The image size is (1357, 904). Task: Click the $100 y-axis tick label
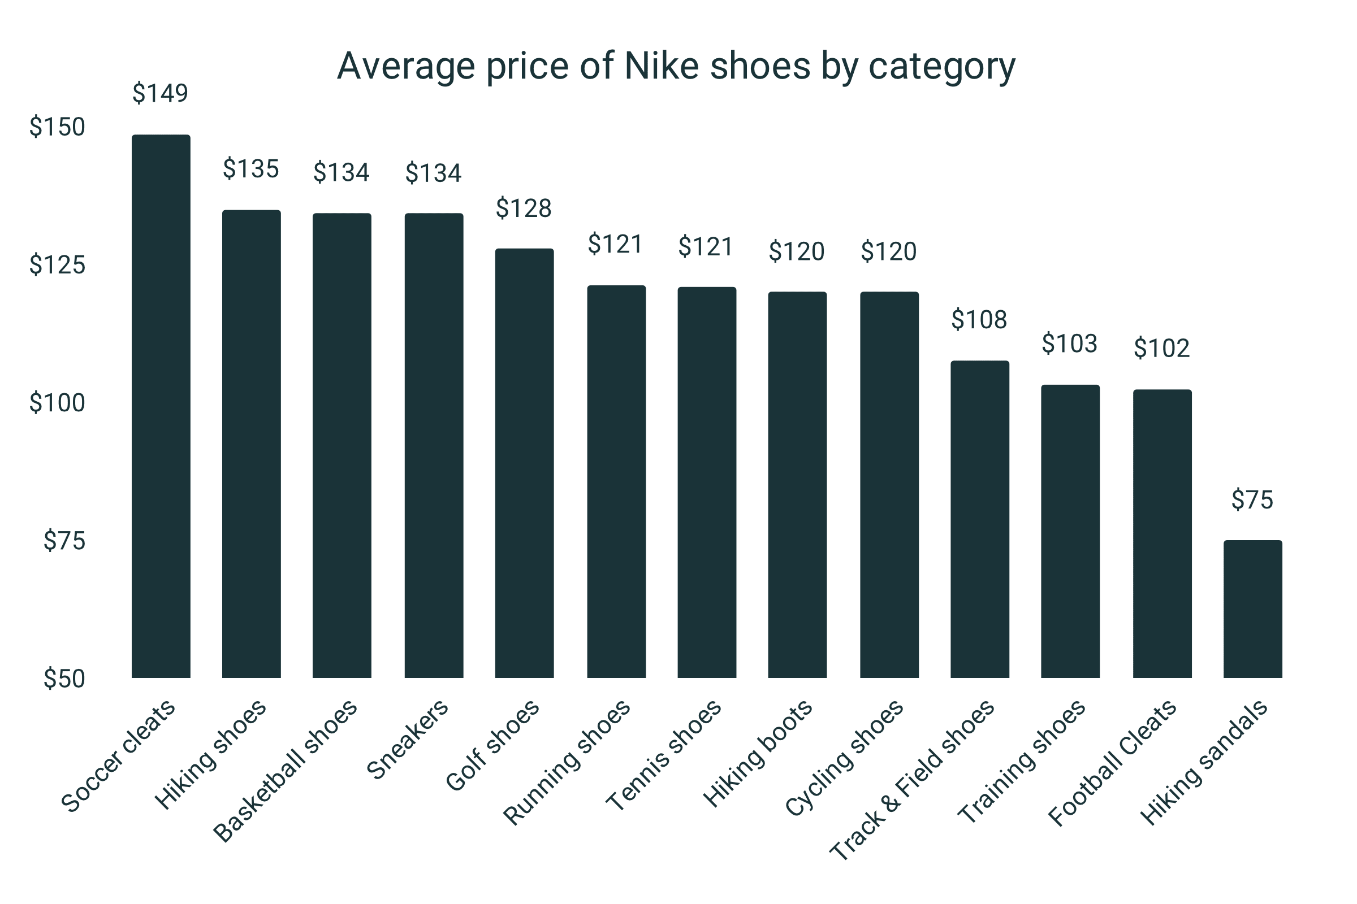(57, 403)
